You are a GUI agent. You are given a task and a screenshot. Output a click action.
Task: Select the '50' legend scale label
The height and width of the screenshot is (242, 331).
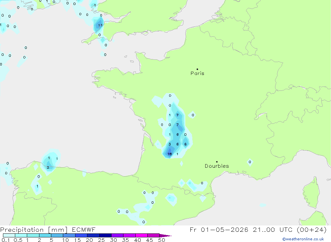(162, 240)
